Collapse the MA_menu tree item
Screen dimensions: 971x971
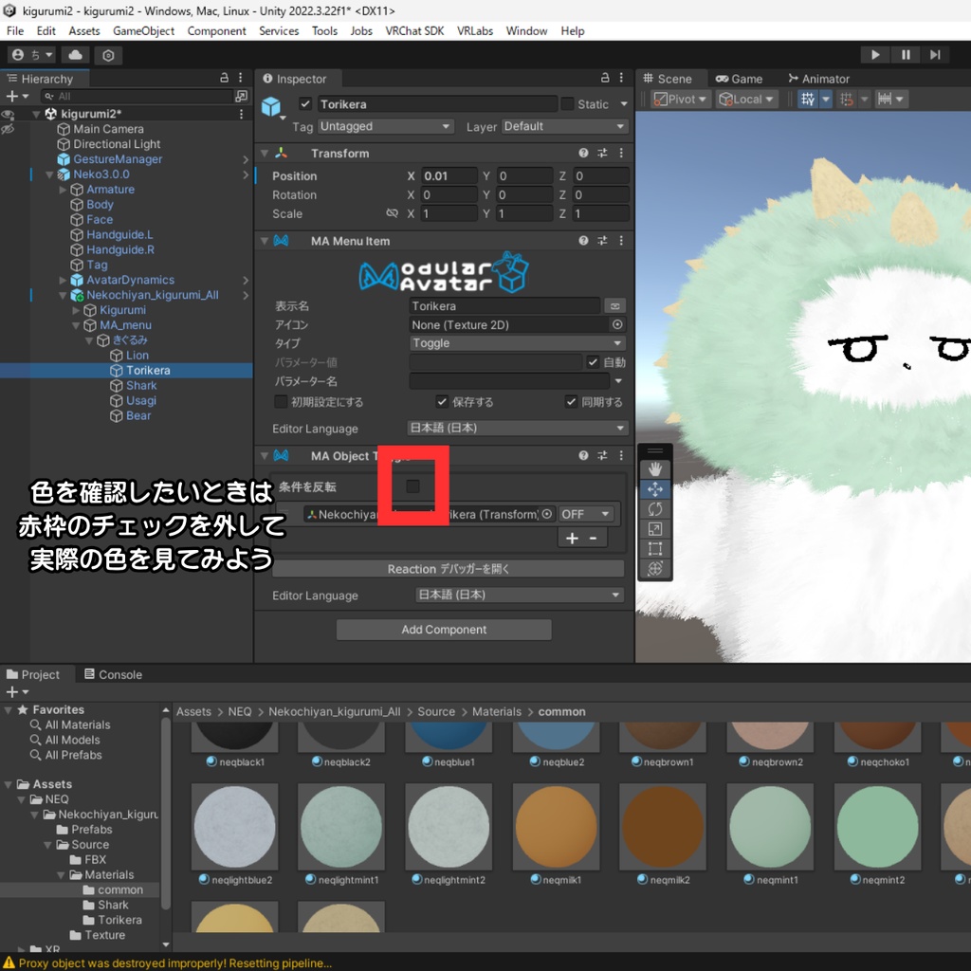click(76, 325)
